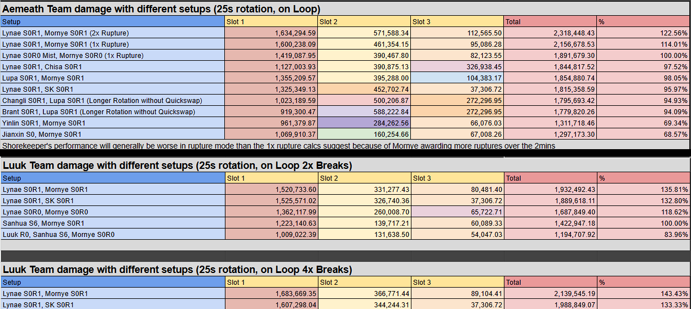Click 'Sanhua S6, Mornye S0R1' setup cell
Viewport: 691px width, 309px height.
113,223
